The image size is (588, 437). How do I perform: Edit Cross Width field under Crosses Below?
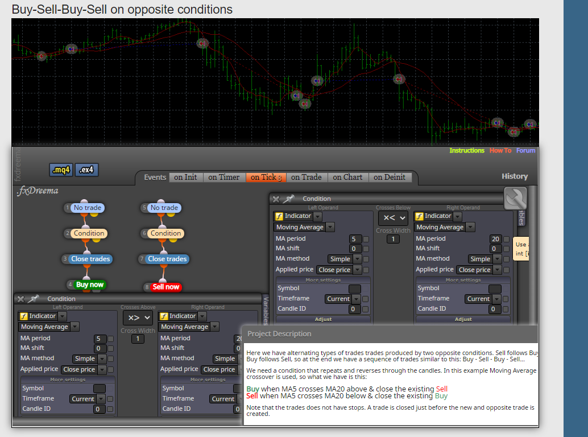[393, 239]
